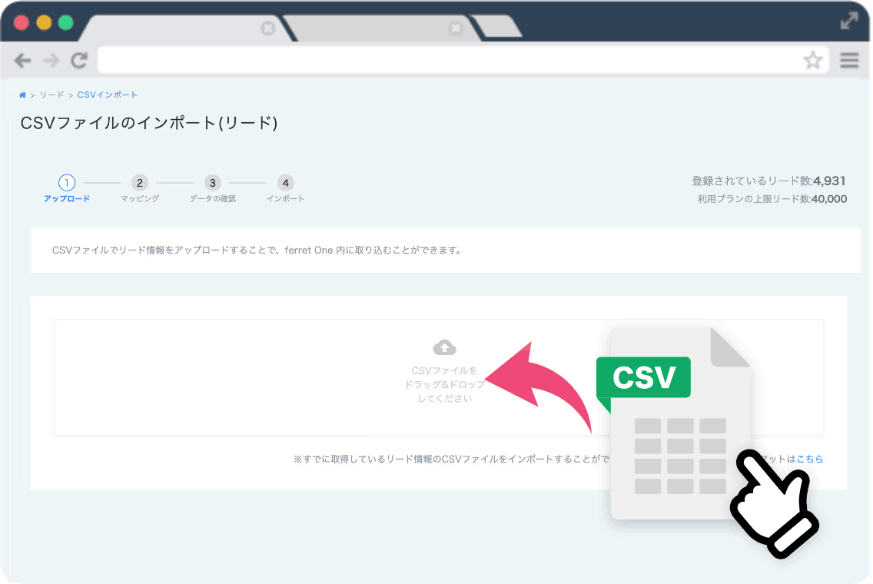Click the browser back arrow
Image resolution: width=873 pixels, height=584 pixels.
[22, 61]
